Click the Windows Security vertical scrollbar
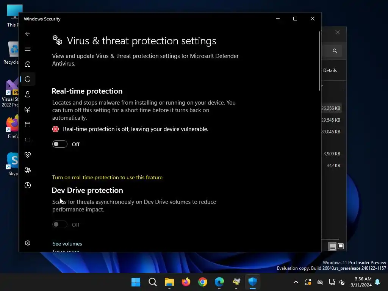 coord(319,61)
